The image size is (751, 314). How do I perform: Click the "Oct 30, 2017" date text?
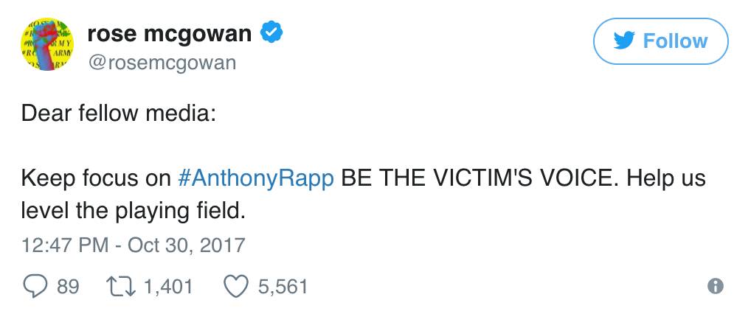186,244
